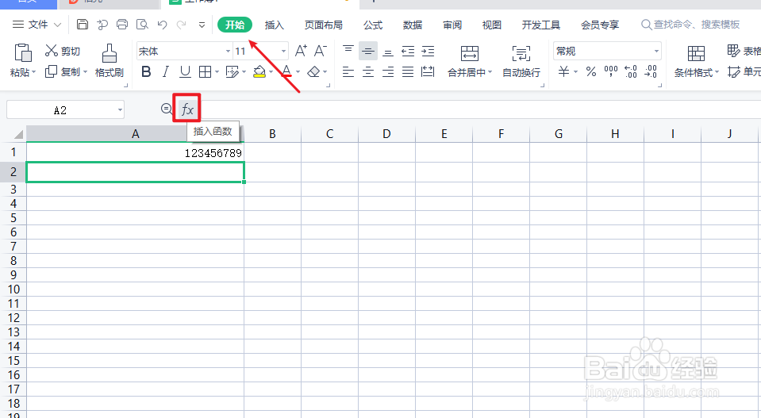This screenshot has height=418, width=761.
Task: Toggle underline formatting
Action: 185,71
